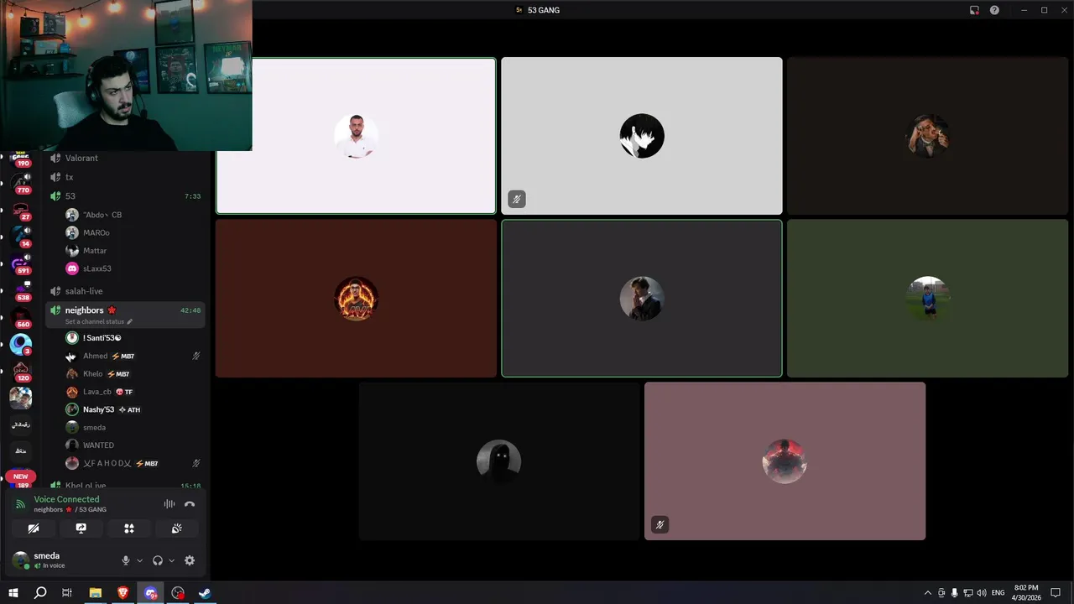This screenshot has width=1074, height=604.
Task: Focus green soccer player avatar tile
Action: (927, 299)
